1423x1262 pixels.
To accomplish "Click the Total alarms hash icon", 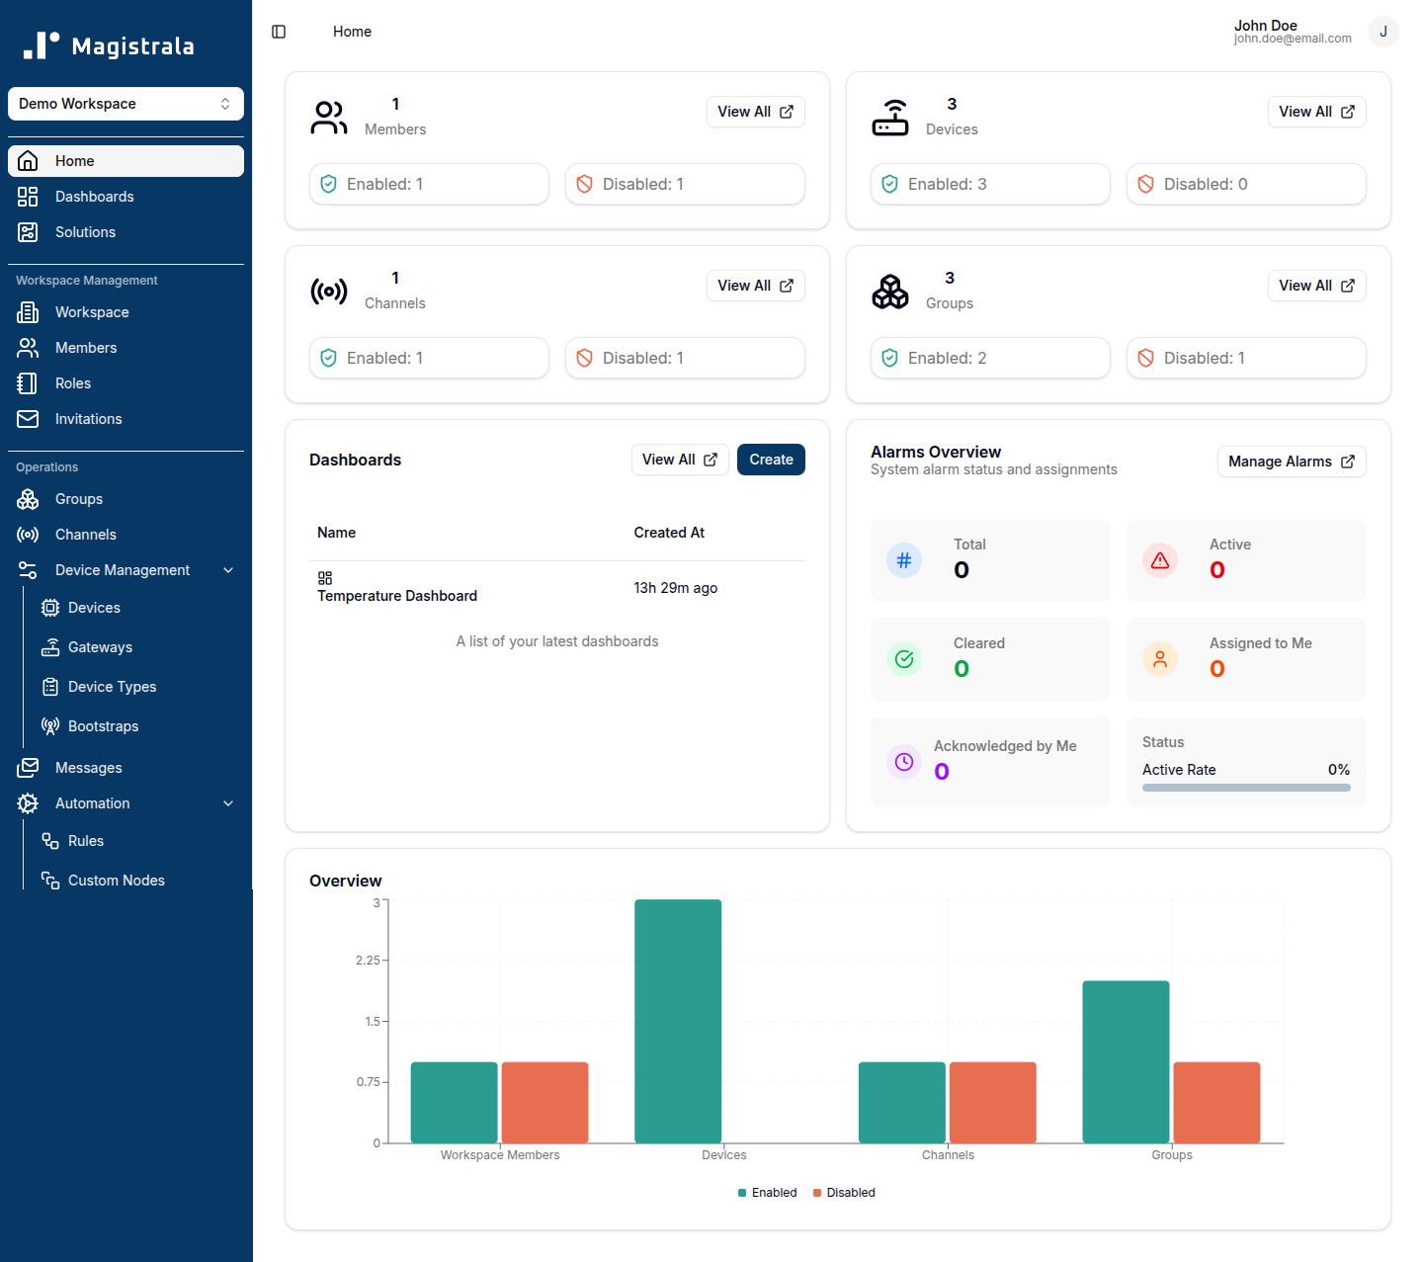I will coord(904,560).
